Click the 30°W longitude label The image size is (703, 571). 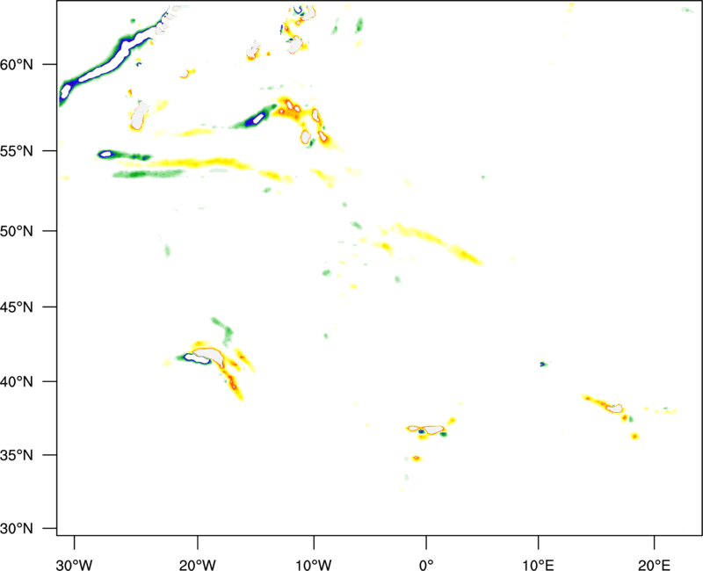pos(75,553)
